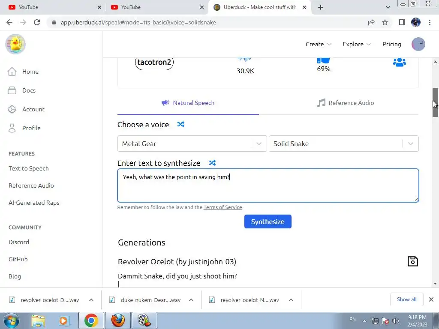This screenshot has height=329, width=439.
Task: Toggle the Chrome side panel
Action: point(402,22)
